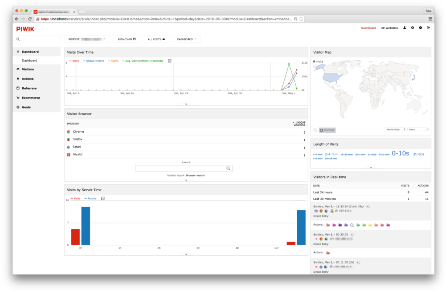The height and width of the screenshot is (292, 447).
Task: Open the World-Wide region select in Visitor Map
Action: 395,130
